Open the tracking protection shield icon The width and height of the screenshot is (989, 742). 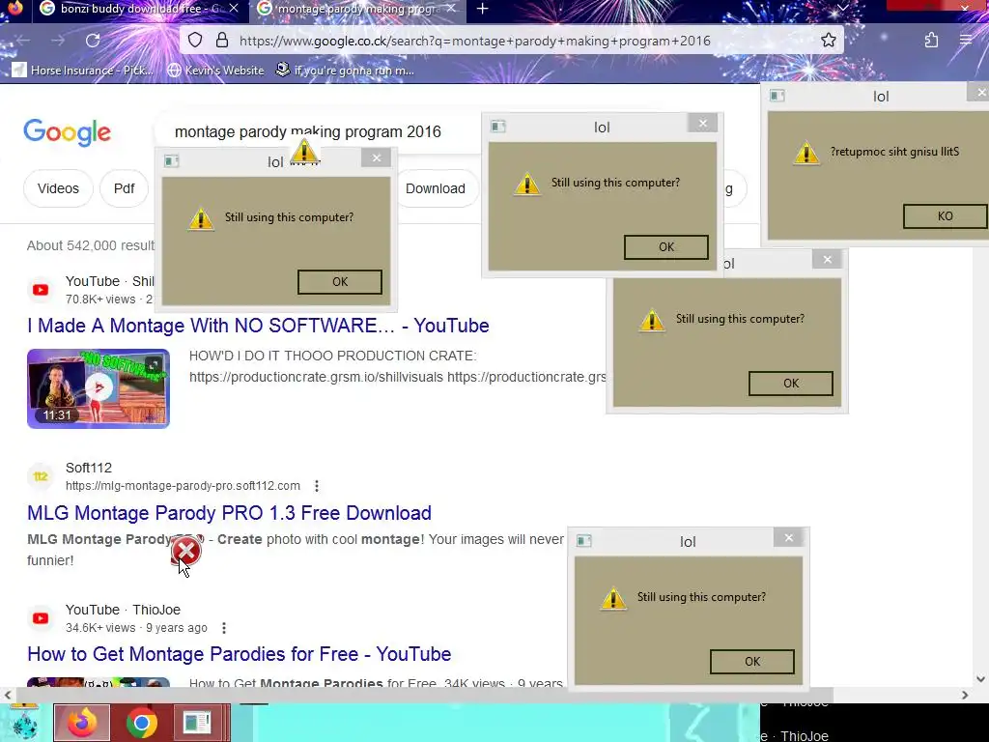click(x=195, y=41)
